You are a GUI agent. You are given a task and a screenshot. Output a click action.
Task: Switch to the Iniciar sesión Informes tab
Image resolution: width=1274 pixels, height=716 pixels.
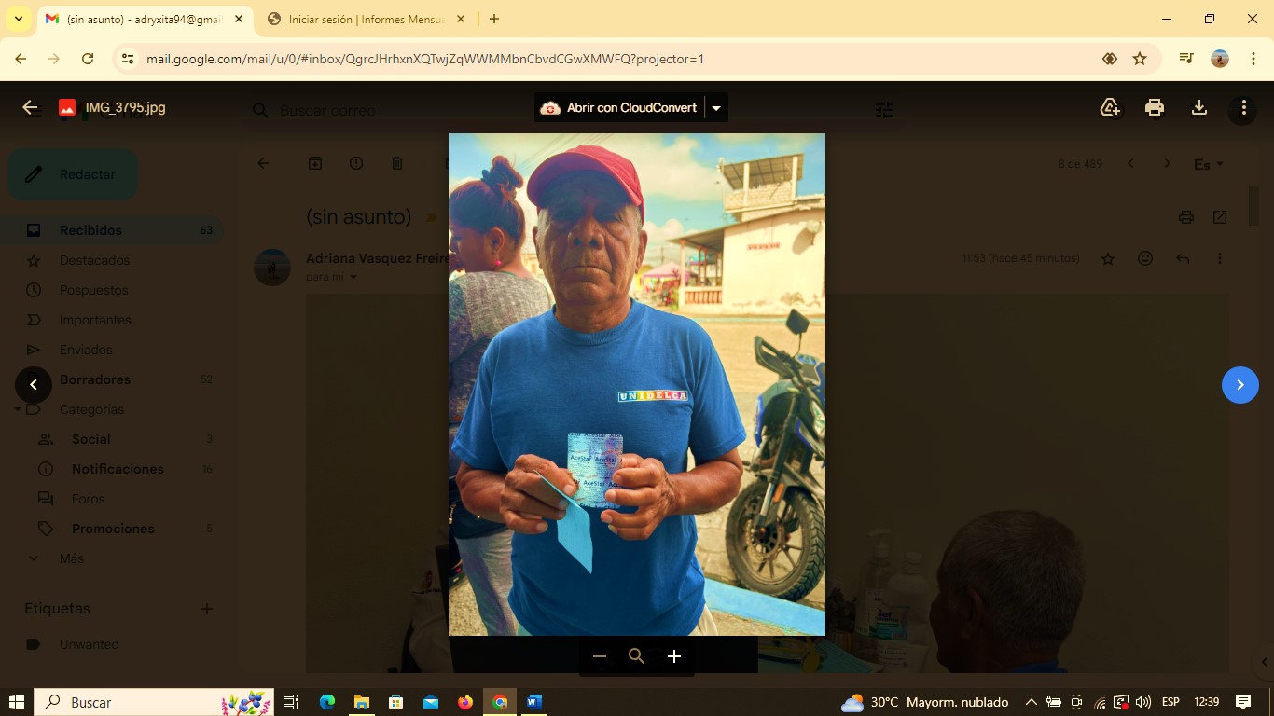tap(366, 19)
